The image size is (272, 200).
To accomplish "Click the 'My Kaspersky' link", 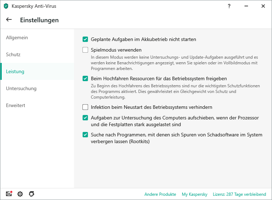I will (194, 194).
